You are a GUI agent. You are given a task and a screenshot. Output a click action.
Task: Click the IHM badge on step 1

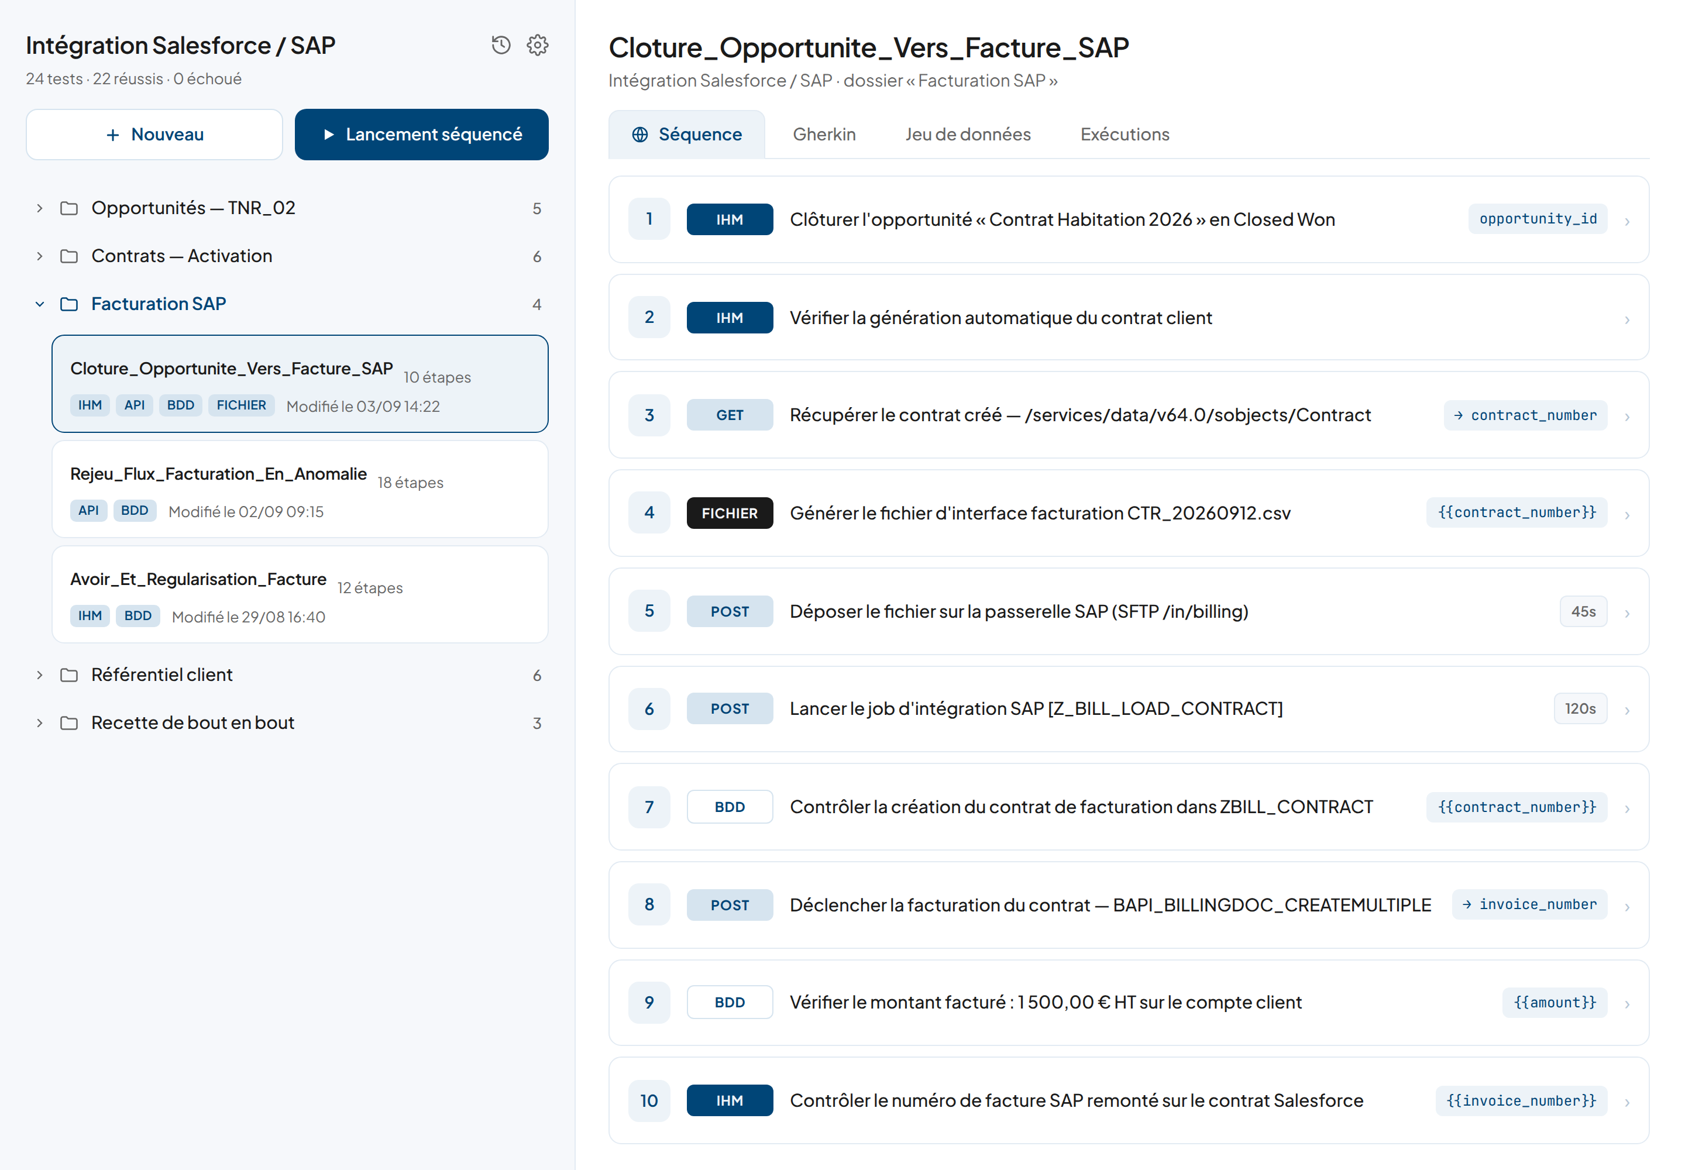pyautogui.click(x=730, y=219)
